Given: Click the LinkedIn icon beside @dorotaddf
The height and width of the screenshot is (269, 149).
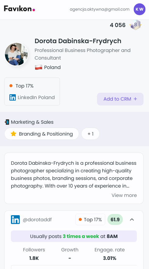Looking at the screenshot, I should pyautogui.click(x=15, y=219).
